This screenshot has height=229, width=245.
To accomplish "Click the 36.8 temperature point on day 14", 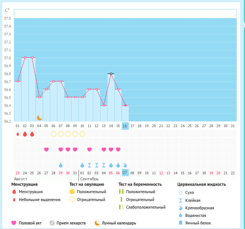I will 111,74.
